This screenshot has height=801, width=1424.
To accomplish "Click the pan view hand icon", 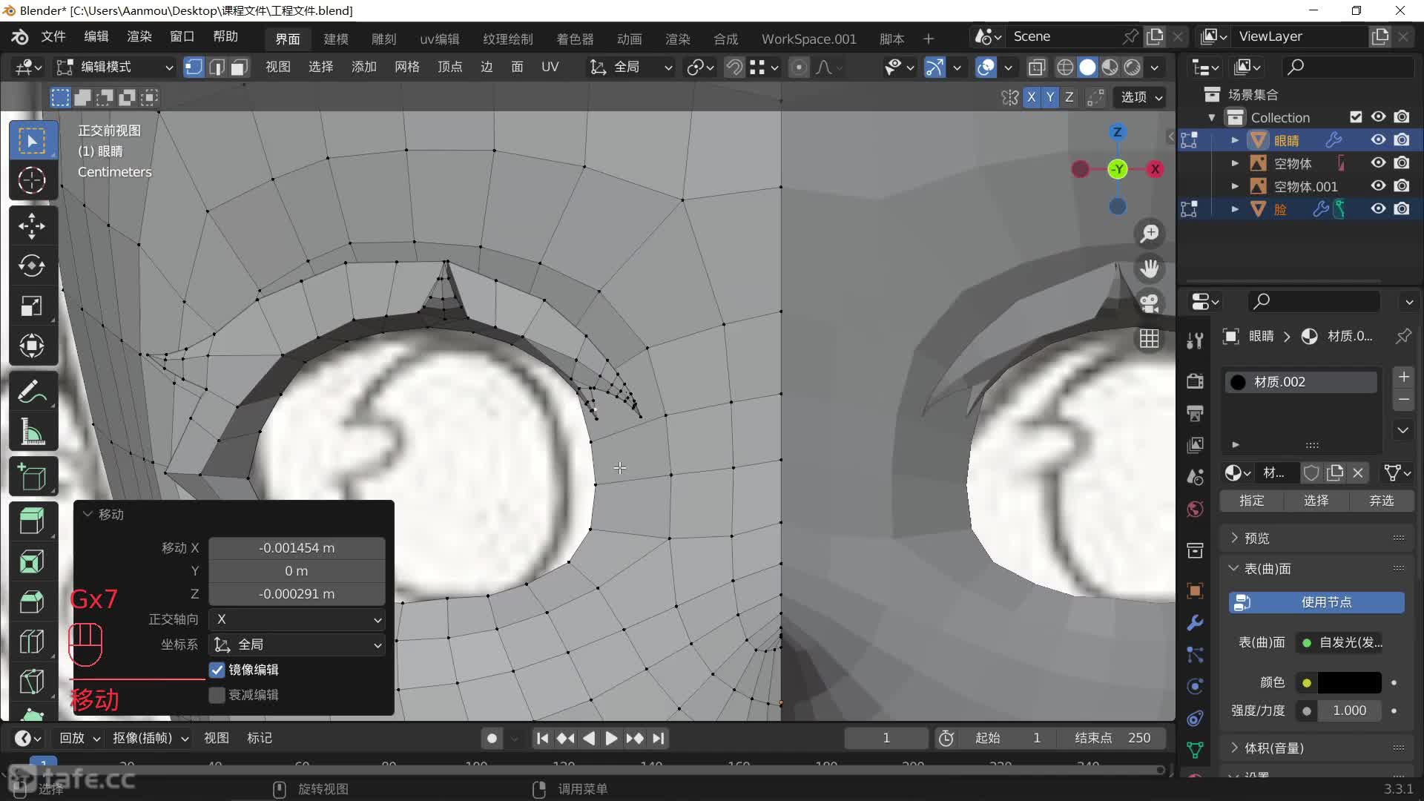I will point(1150,268).
